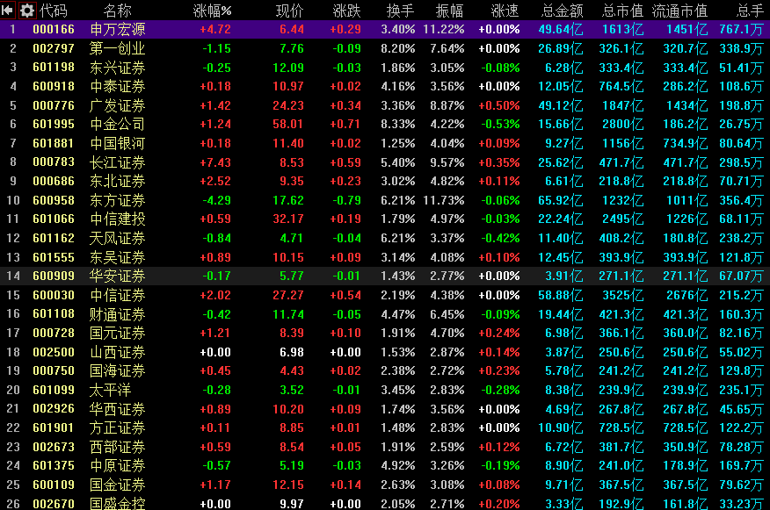Click speed -0.53% of 中金公司

[x=500, y=124]
